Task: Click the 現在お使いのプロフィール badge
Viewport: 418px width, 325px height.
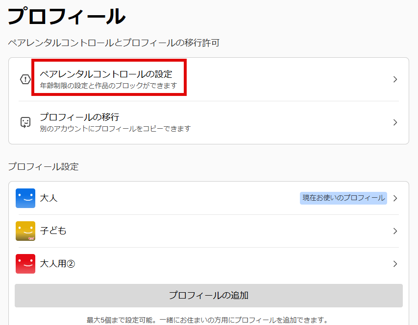Action: [343, 198]
